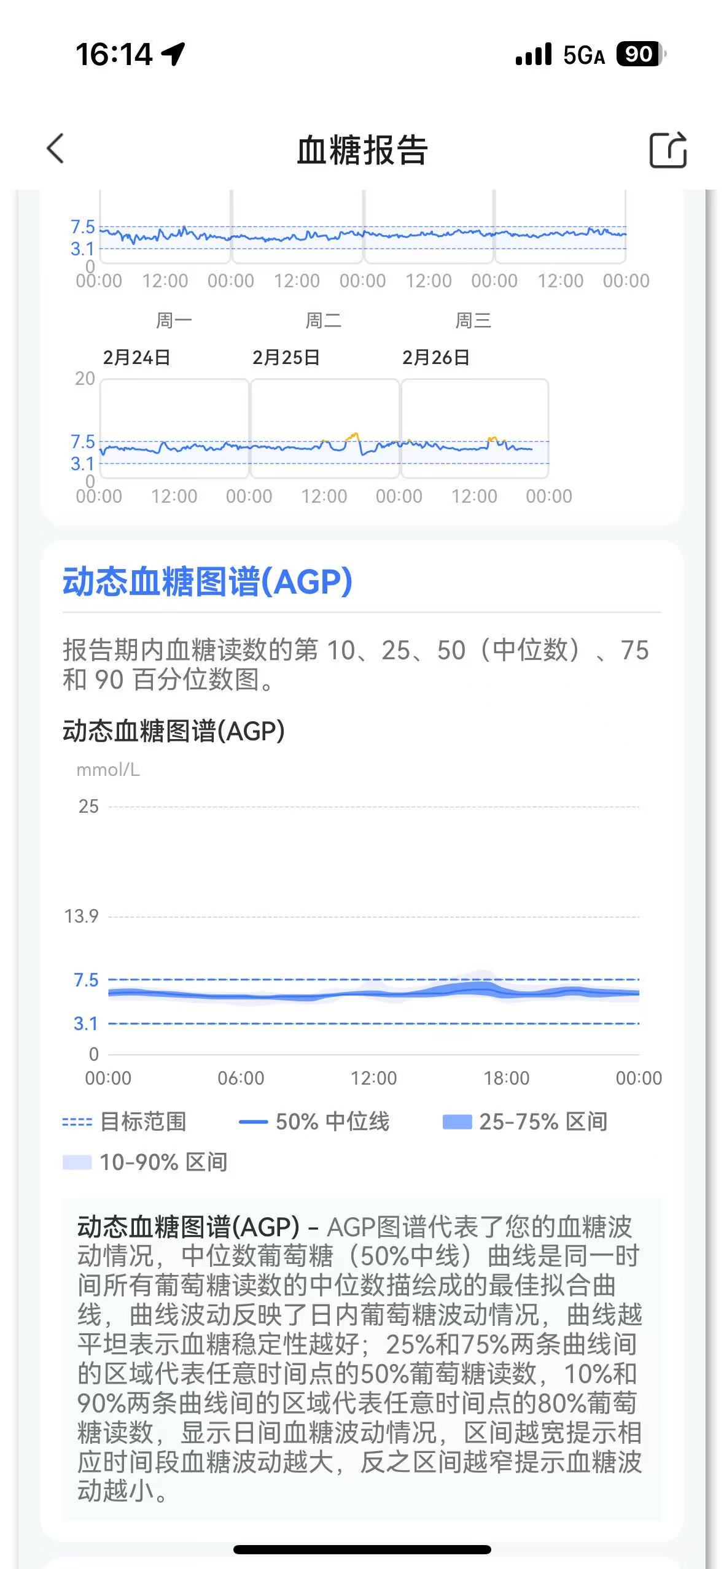Open the 2月25日 daily glucose chart
This screenshot has height=1569, width=724.
click(325, 428)
